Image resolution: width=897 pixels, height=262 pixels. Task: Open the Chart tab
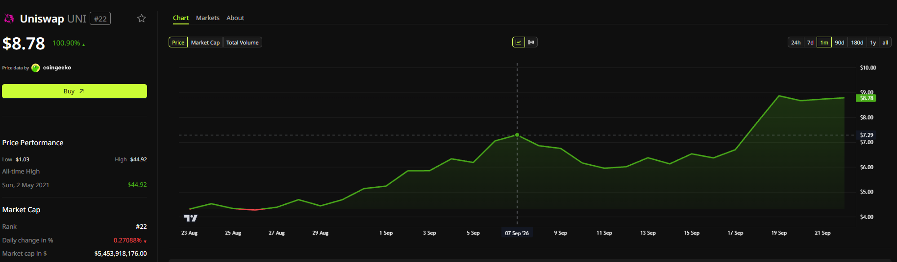[181, 18]
